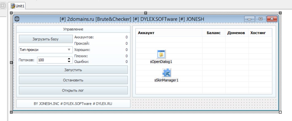Viewport: 292px width, 121px height.
Task: Maximize the designed form window
Action: point(261,19)
